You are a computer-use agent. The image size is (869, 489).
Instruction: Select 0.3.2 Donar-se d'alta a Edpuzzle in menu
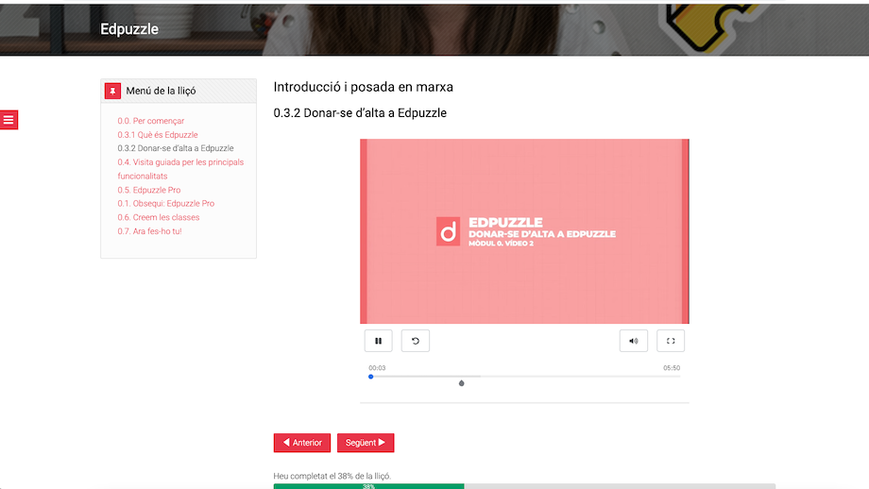[175, 148]
